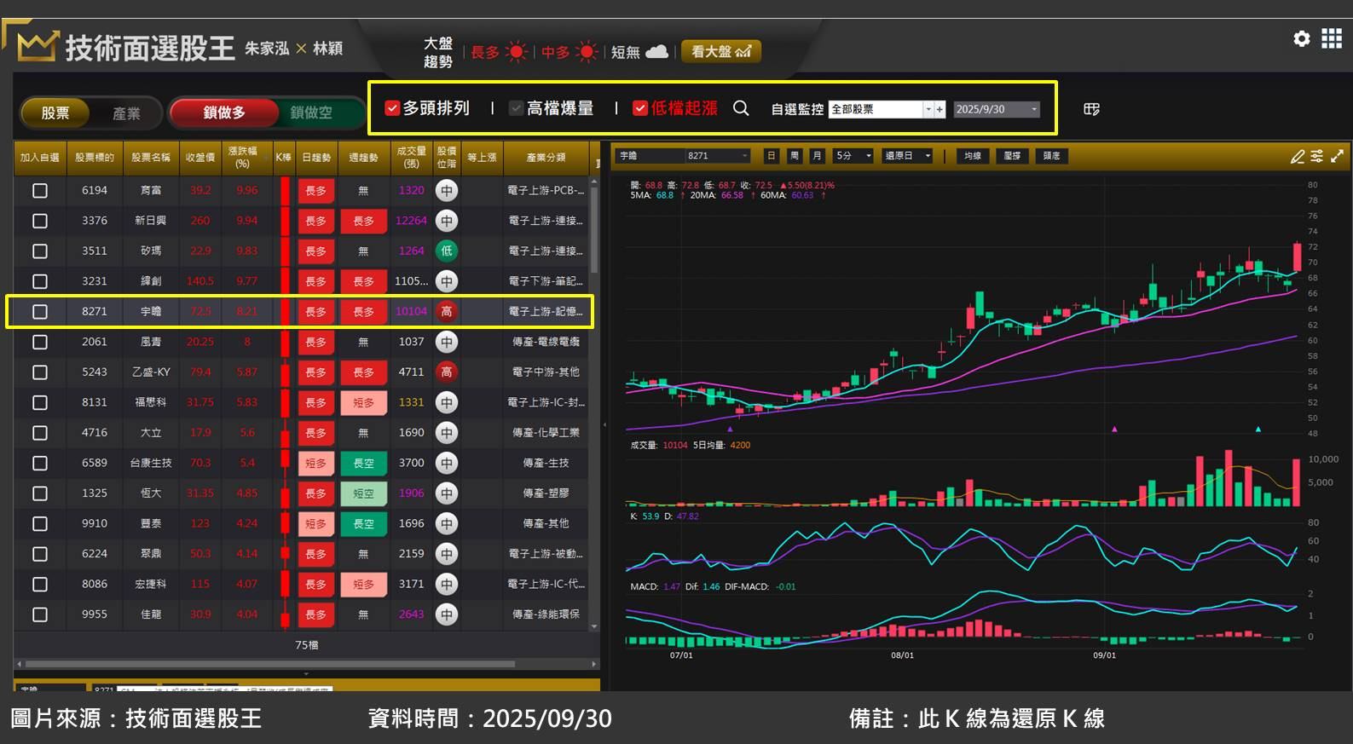
Task: Uncheck the 多頭排列 filter checkbox
Action: (x=392, y=108)
